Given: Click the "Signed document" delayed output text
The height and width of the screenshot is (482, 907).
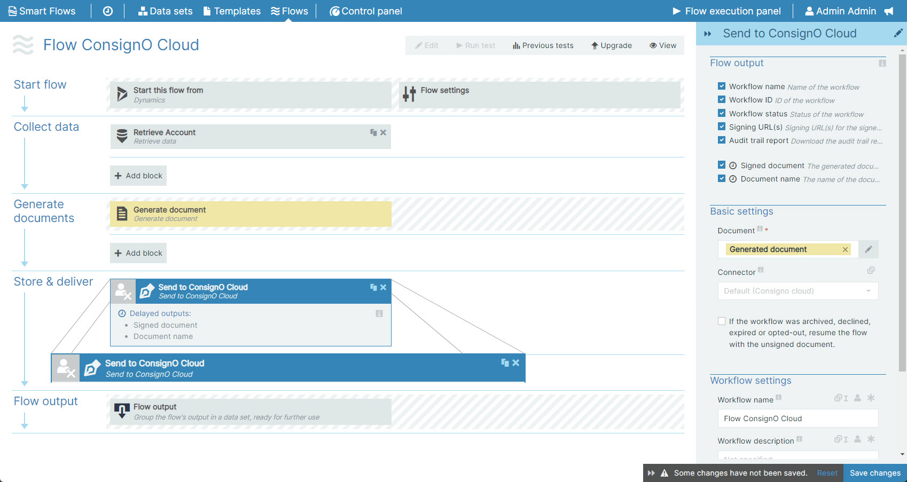Looking at the screenshot, I should point(165,325).
